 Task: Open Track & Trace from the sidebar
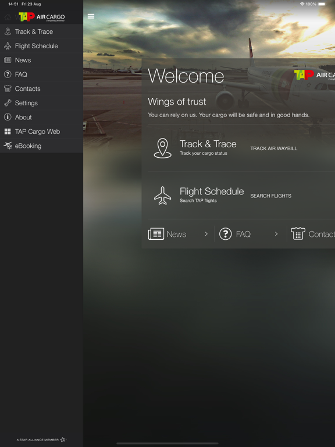[x=42, y=31]
